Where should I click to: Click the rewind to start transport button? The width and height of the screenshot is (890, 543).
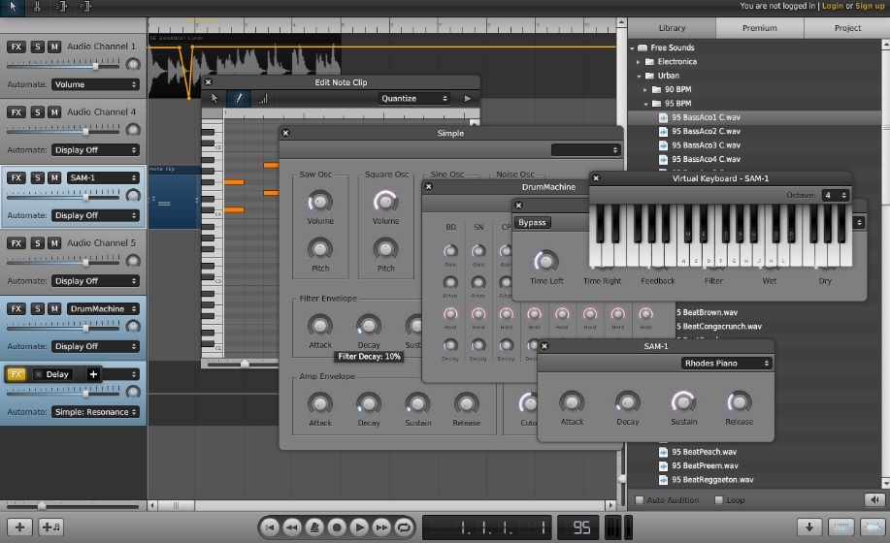coord(270,527)
